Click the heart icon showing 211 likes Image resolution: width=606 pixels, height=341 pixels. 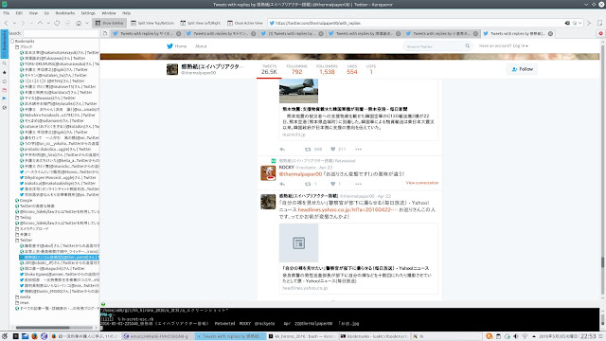pyautogui.click(x=332, y=150)
